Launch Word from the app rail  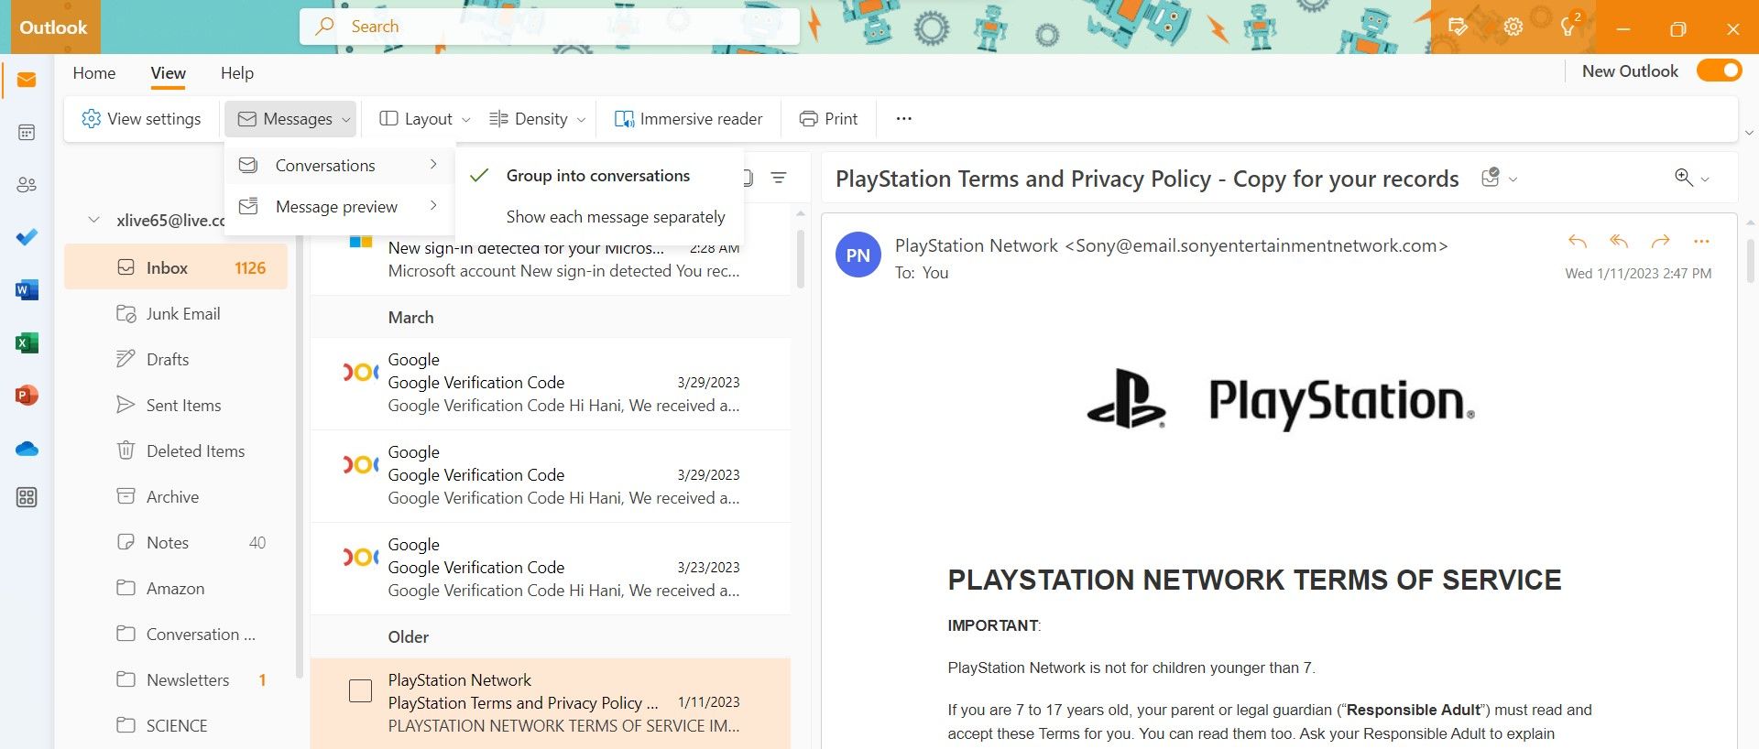(27, 290)
